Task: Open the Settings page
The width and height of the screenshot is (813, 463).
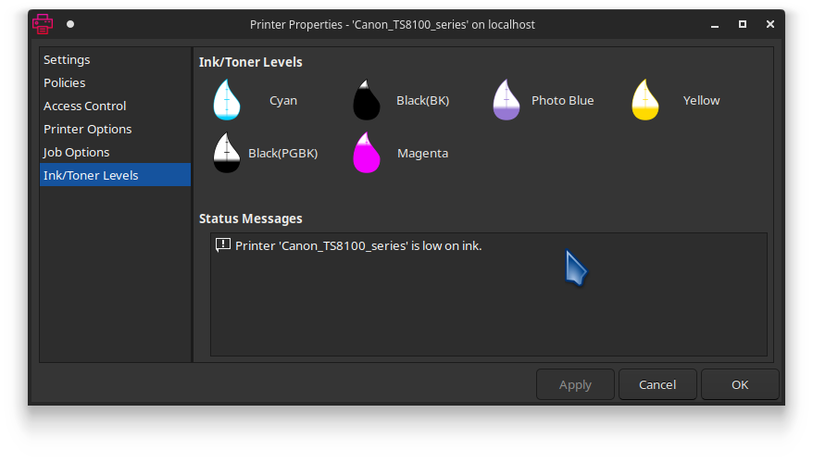Action: coord(115,59)
